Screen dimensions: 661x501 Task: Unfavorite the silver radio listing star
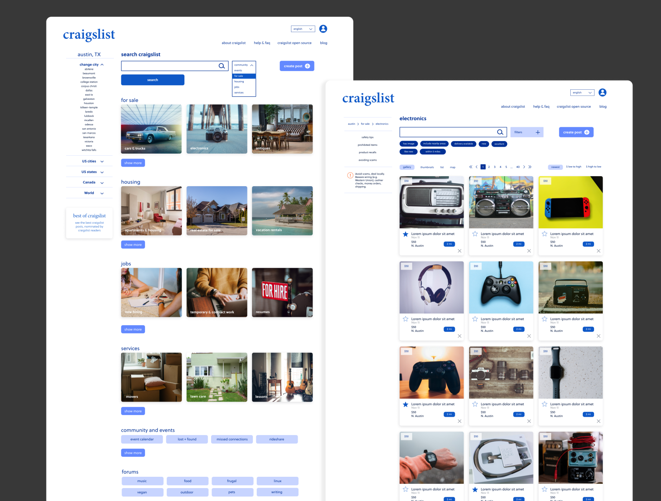coord(406,234)
